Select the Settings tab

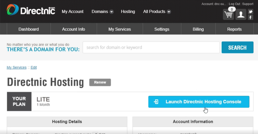pos(162,29)
